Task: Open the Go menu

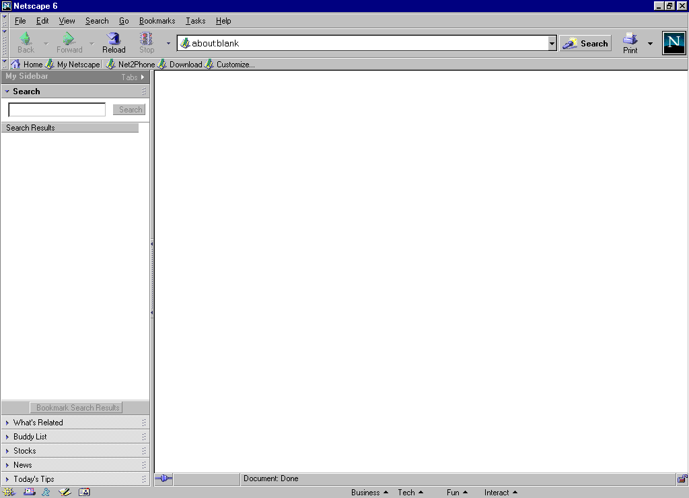Action: pos(124,21)
